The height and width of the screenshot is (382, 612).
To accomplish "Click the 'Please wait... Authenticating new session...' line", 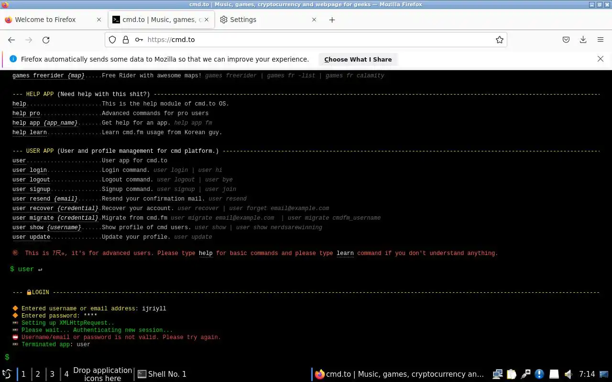I will coord(97,330).
